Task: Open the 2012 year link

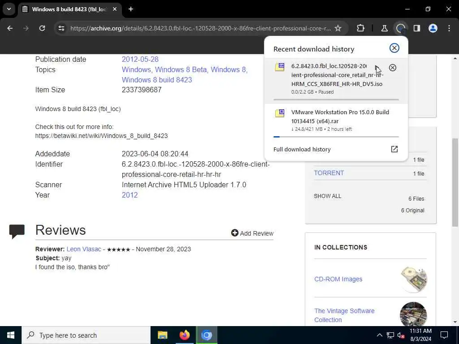Action: 130,195
